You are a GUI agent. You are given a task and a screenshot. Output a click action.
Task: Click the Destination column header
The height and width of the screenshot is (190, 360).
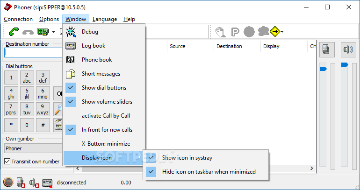[237, 46]
